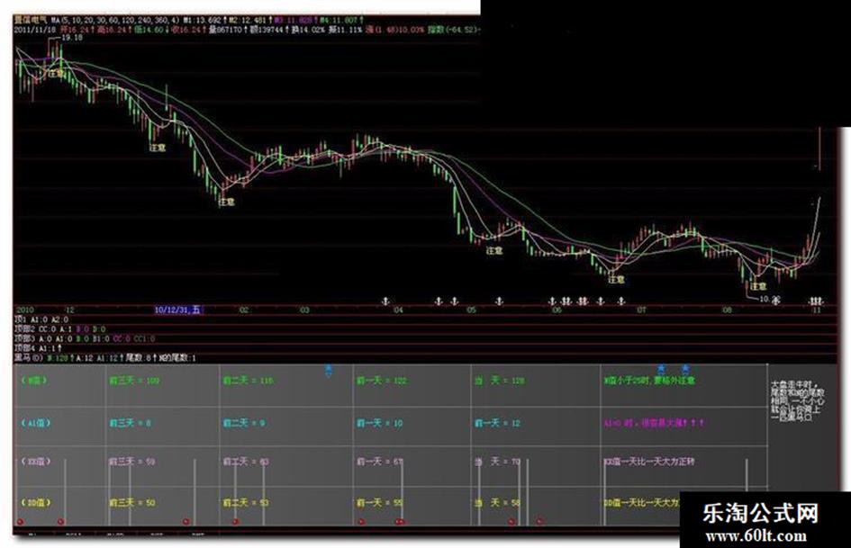Click the A1值 cell 前一天 = 10

pyautogui.click(x=380, y=423)
